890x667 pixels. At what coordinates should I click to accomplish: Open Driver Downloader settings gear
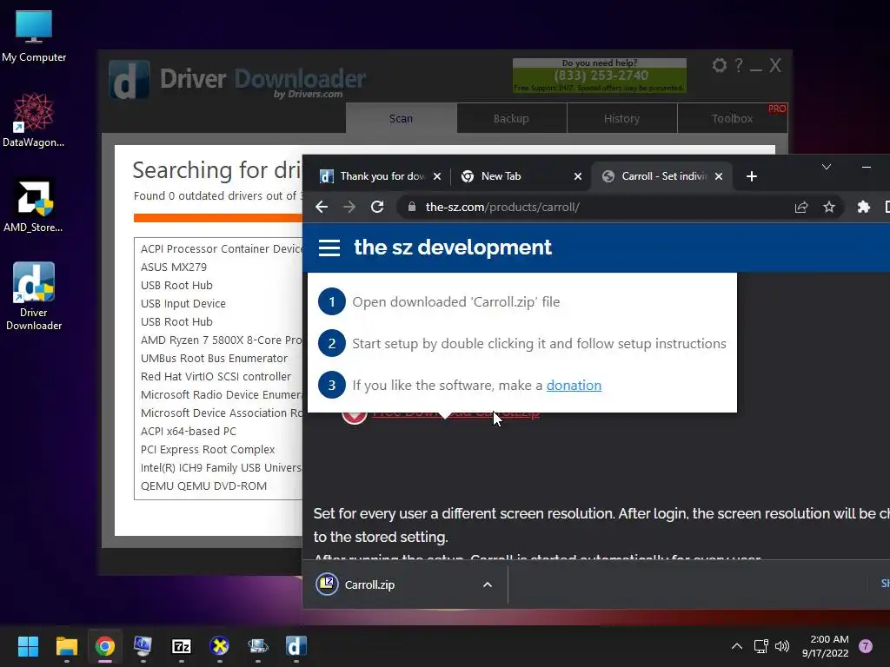(719, 65)
